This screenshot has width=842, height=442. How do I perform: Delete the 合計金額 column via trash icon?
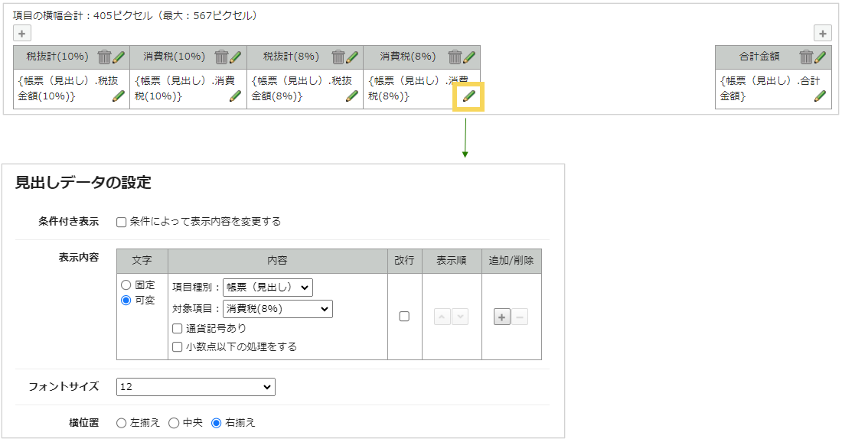coord(806,57)
